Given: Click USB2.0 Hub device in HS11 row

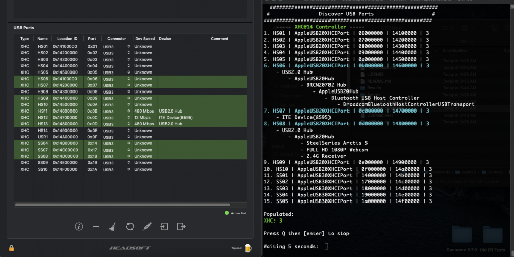Looking at the screenshot, I should click(x=171, y=111).
